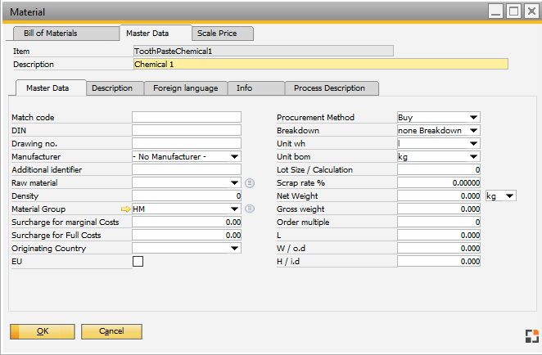The width and height of the screenshot is (542, 355).
Task: Click the round icon next to Raw material
Action: (x=250, y=182)
